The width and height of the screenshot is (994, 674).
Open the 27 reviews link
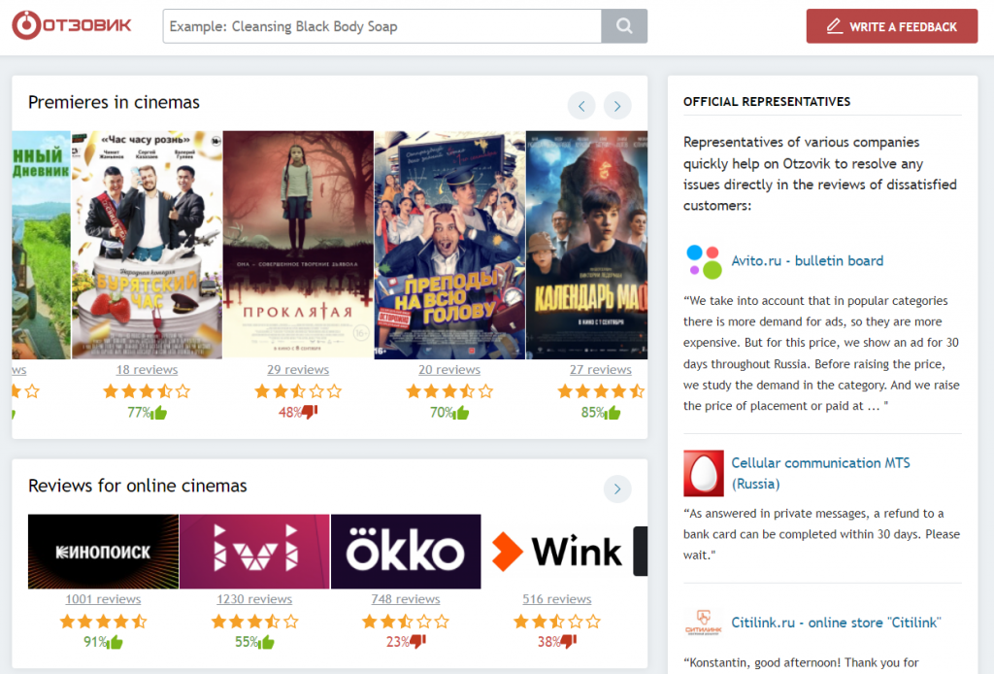coord(600,370)
